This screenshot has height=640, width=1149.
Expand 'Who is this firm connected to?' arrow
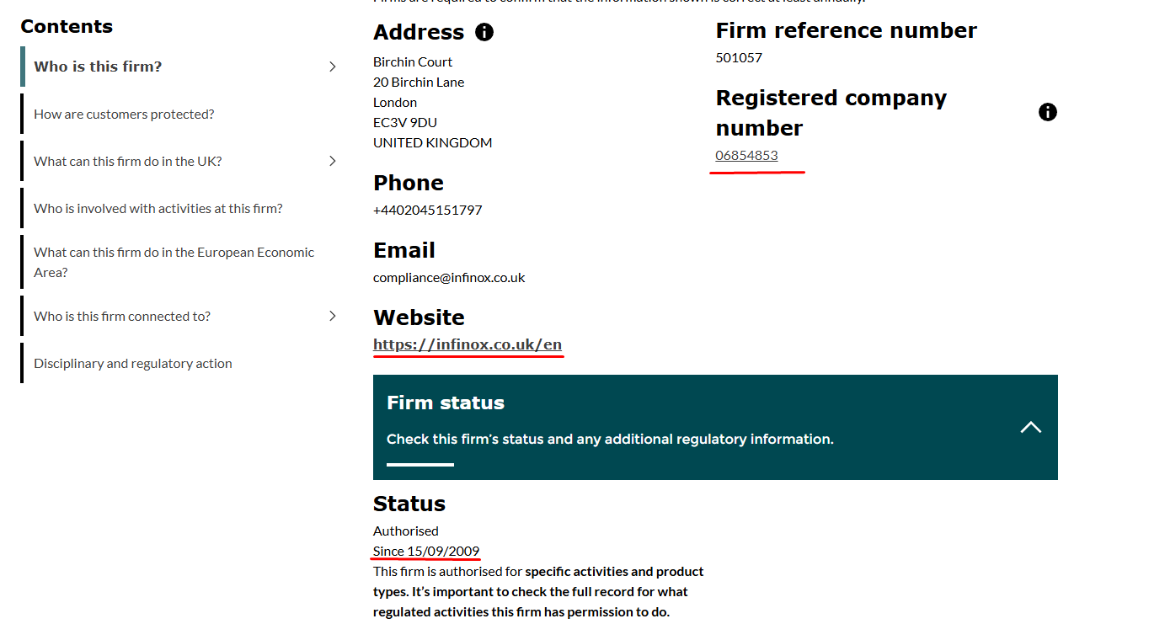333,316
